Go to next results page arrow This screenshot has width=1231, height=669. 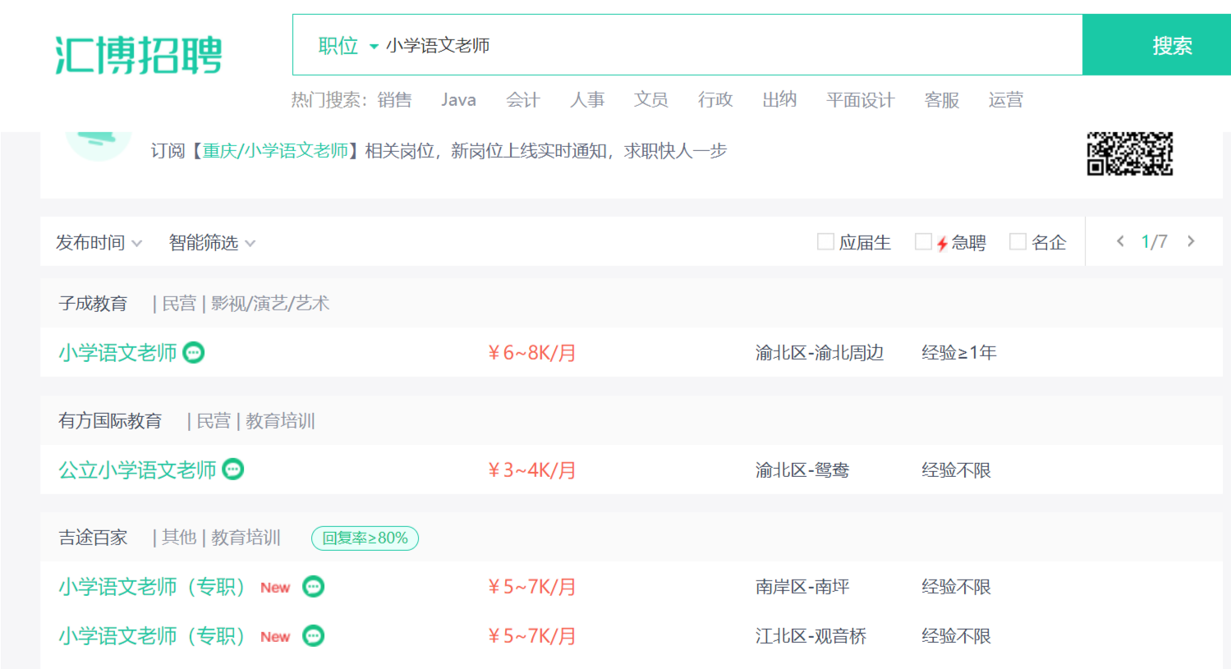(1191, 241)
